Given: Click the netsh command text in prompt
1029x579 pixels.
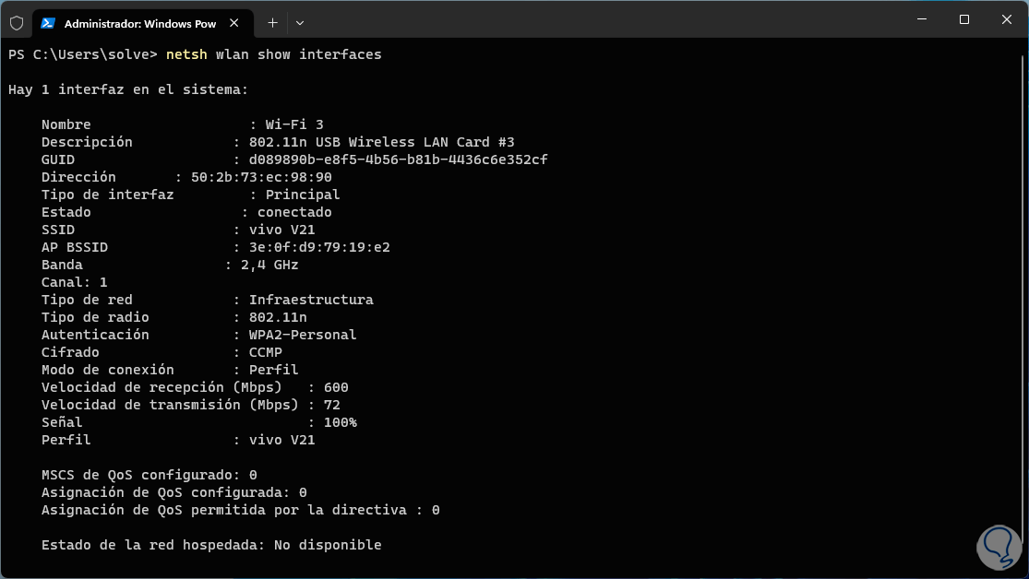Looking at the screenshot, I should pyautogui.click(x=186, y=54).
